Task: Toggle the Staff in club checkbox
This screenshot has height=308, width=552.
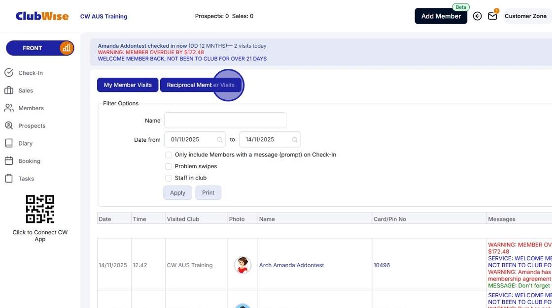Action: click(169, 178)
